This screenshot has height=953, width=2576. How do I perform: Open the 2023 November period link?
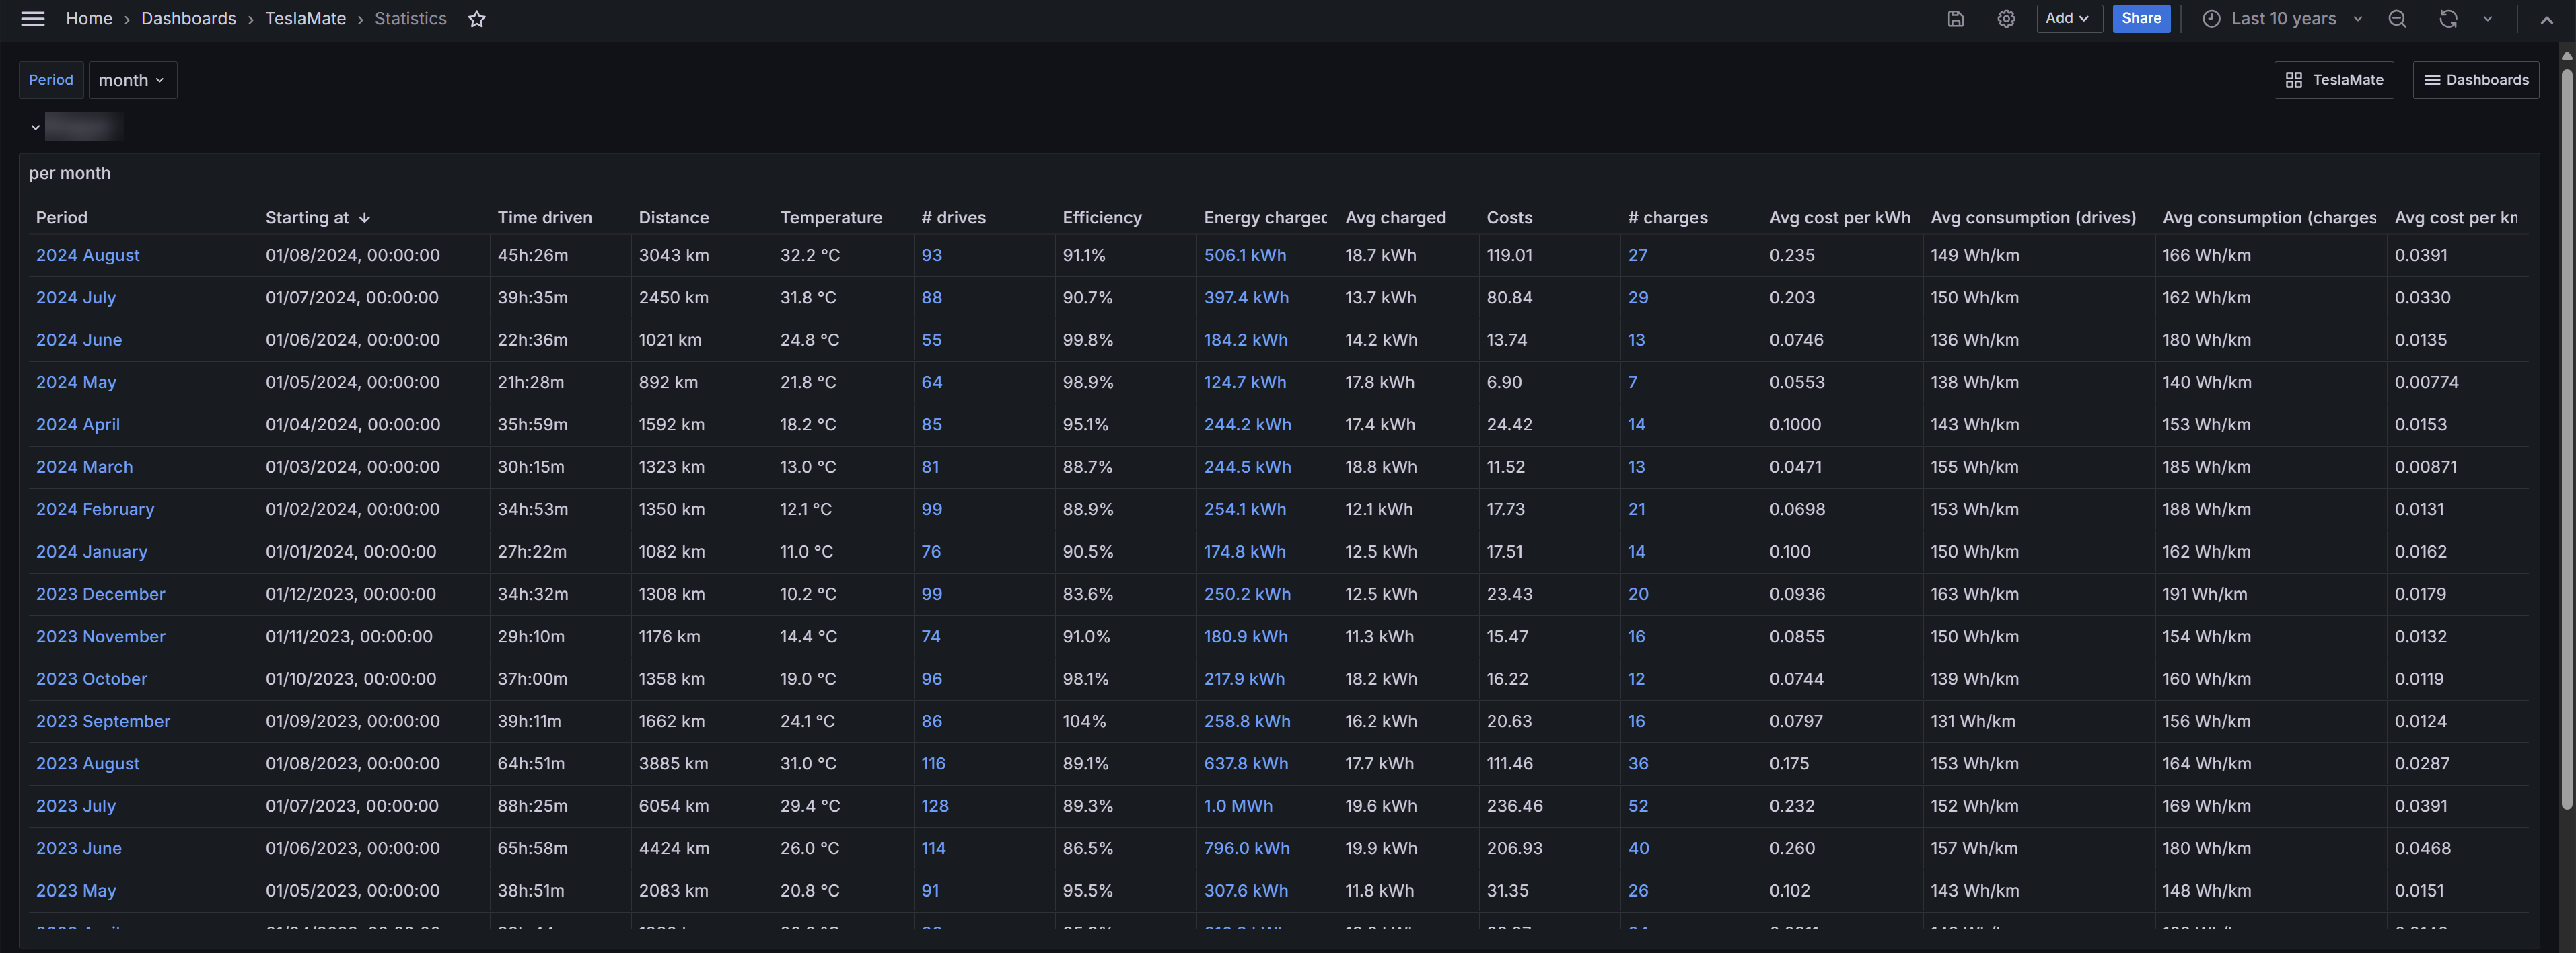tap(100, 636)
